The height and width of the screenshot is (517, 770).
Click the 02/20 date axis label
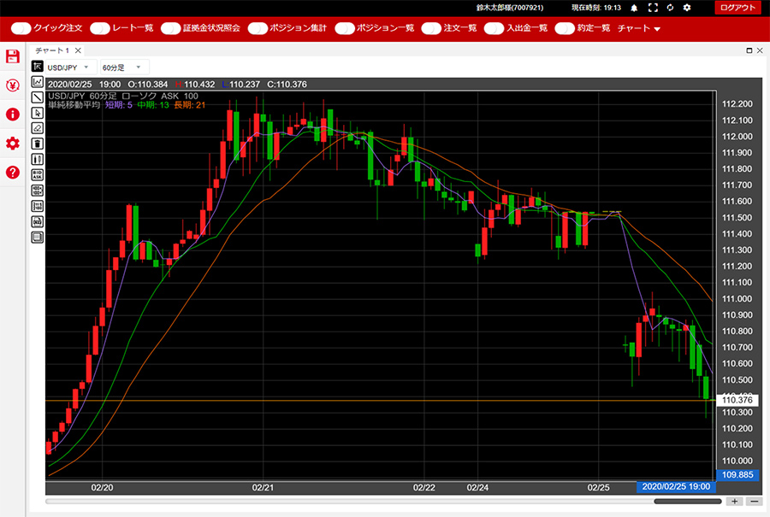click(102, 488)
